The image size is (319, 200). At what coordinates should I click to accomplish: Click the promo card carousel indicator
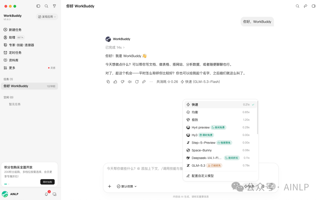7,184
